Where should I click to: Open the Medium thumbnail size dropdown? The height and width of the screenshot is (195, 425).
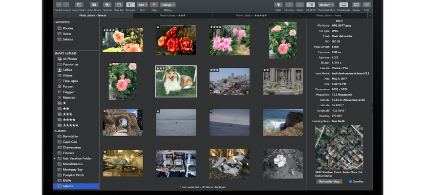coord(326,4)
